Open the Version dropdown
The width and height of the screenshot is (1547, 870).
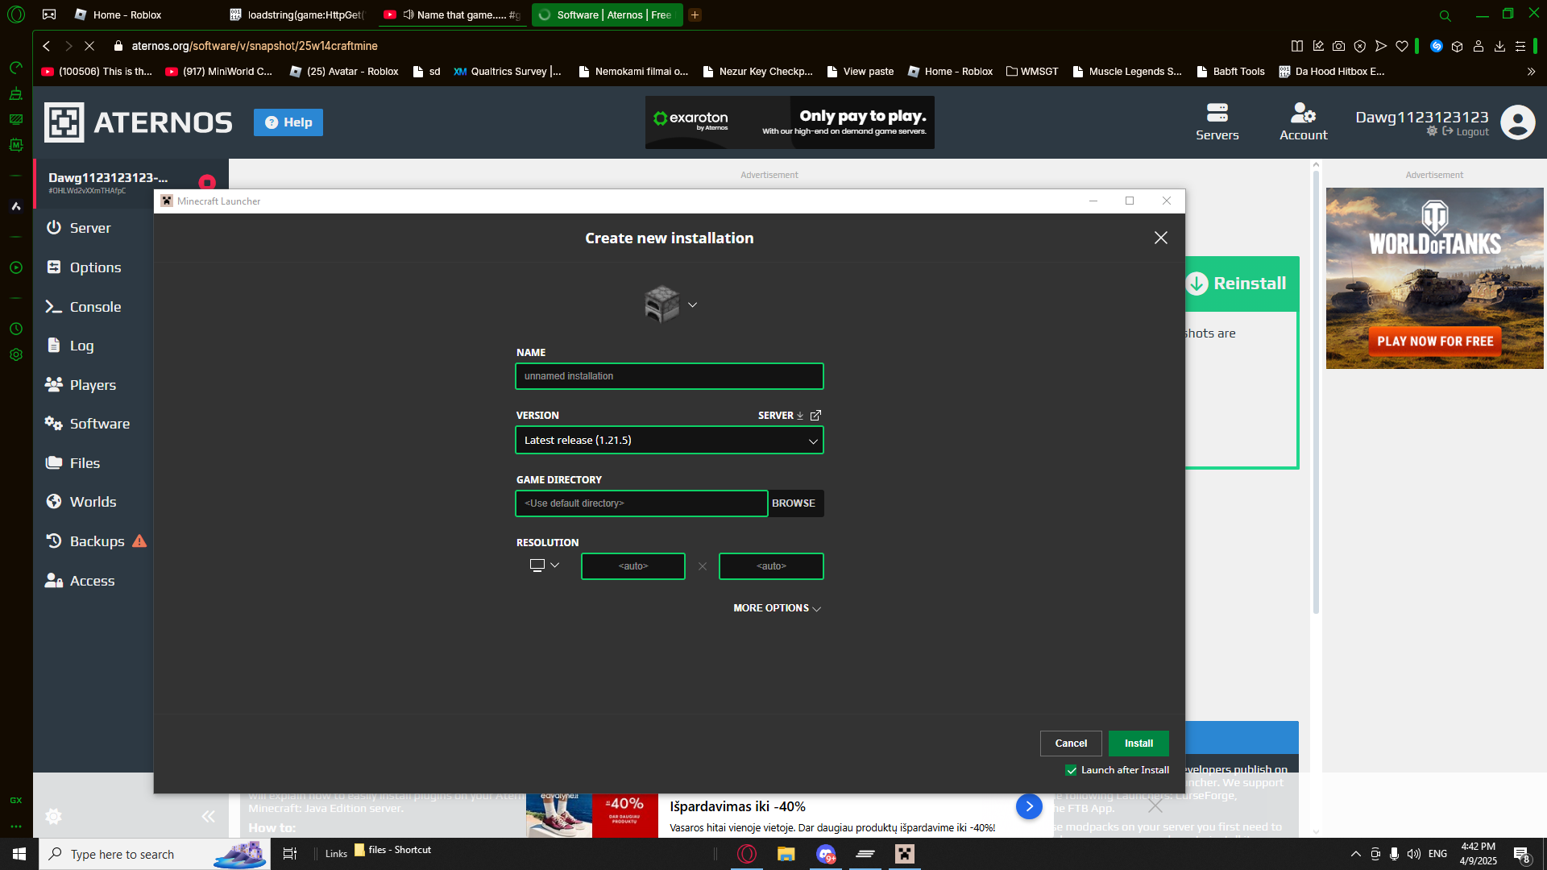(670, 441)
